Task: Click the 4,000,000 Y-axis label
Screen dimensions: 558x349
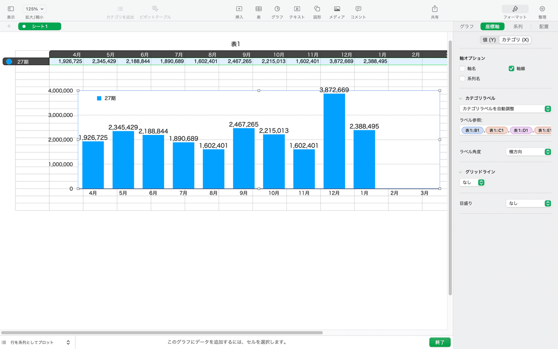Action: [x=60, y=91]
